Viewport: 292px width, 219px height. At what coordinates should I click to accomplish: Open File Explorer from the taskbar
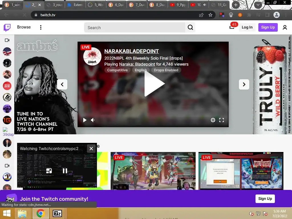(22, 213)
